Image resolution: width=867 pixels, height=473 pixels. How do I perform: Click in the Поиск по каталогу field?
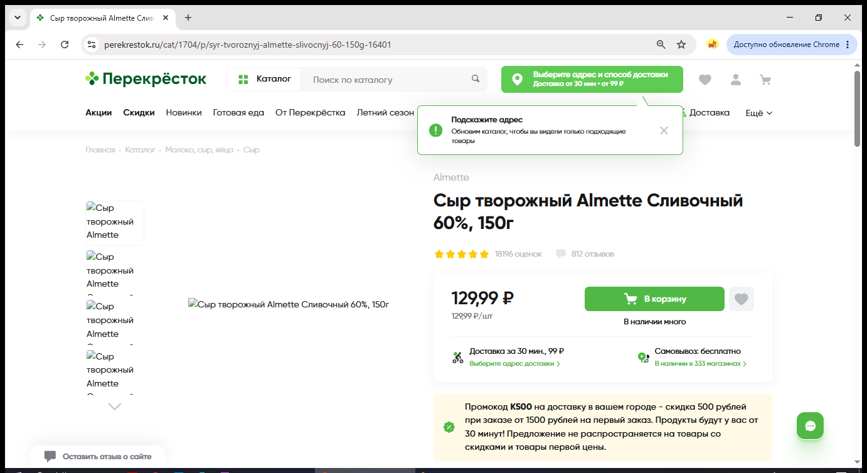(x=389, y=80)
